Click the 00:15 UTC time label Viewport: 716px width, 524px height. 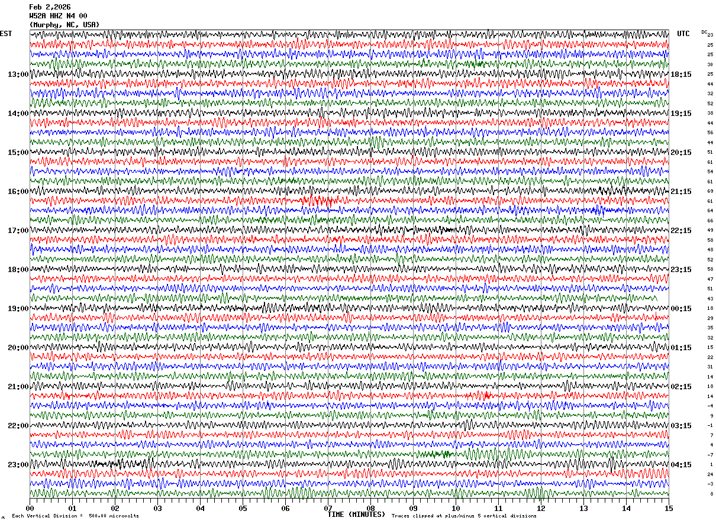click(681, 309)
